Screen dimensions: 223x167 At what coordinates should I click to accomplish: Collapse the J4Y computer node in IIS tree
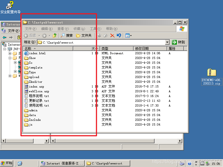pyautogui.click(x=5, y=49)
